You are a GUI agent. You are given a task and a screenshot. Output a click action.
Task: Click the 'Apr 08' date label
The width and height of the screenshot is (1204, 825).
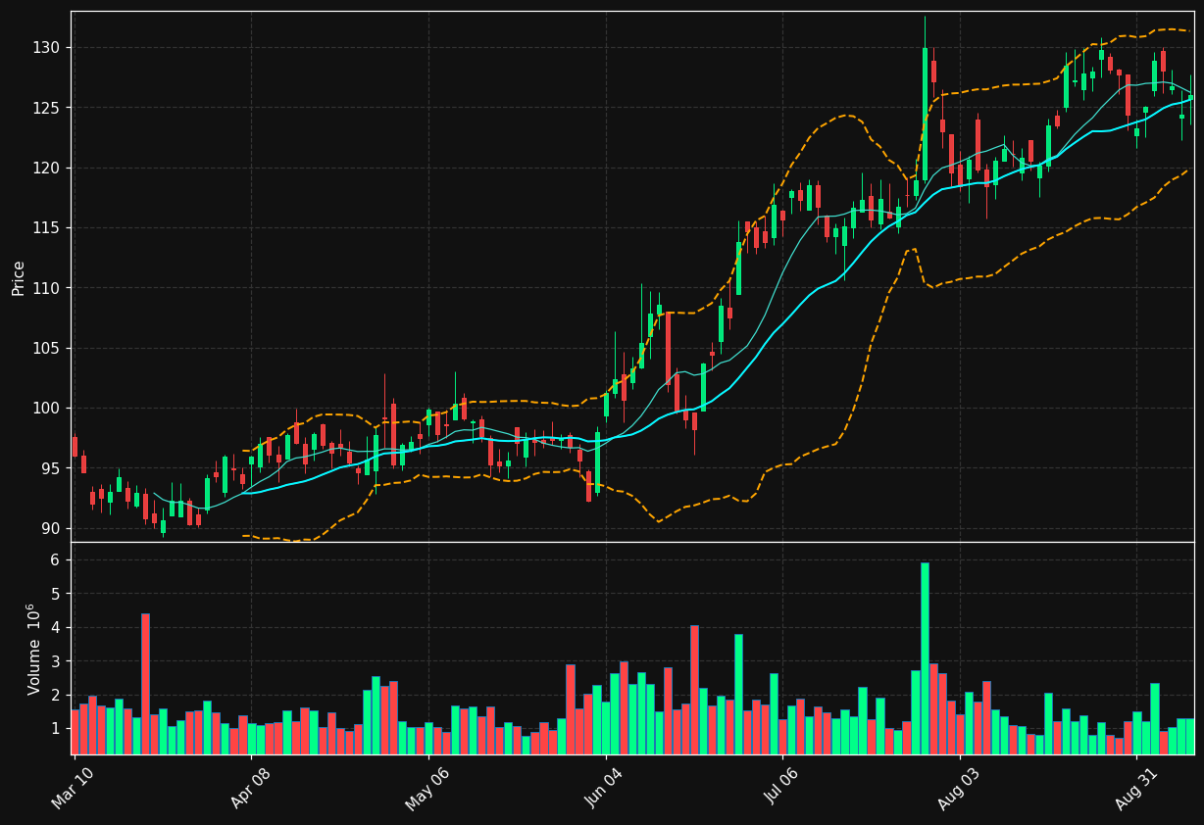tap(250, 789)
